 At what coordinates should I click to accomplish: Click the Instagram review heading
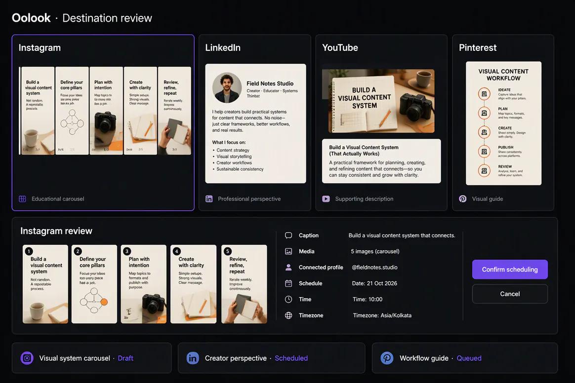tap(56, 231)
